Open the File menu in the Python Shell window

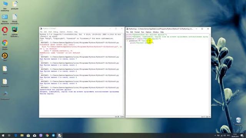[41, 32]
